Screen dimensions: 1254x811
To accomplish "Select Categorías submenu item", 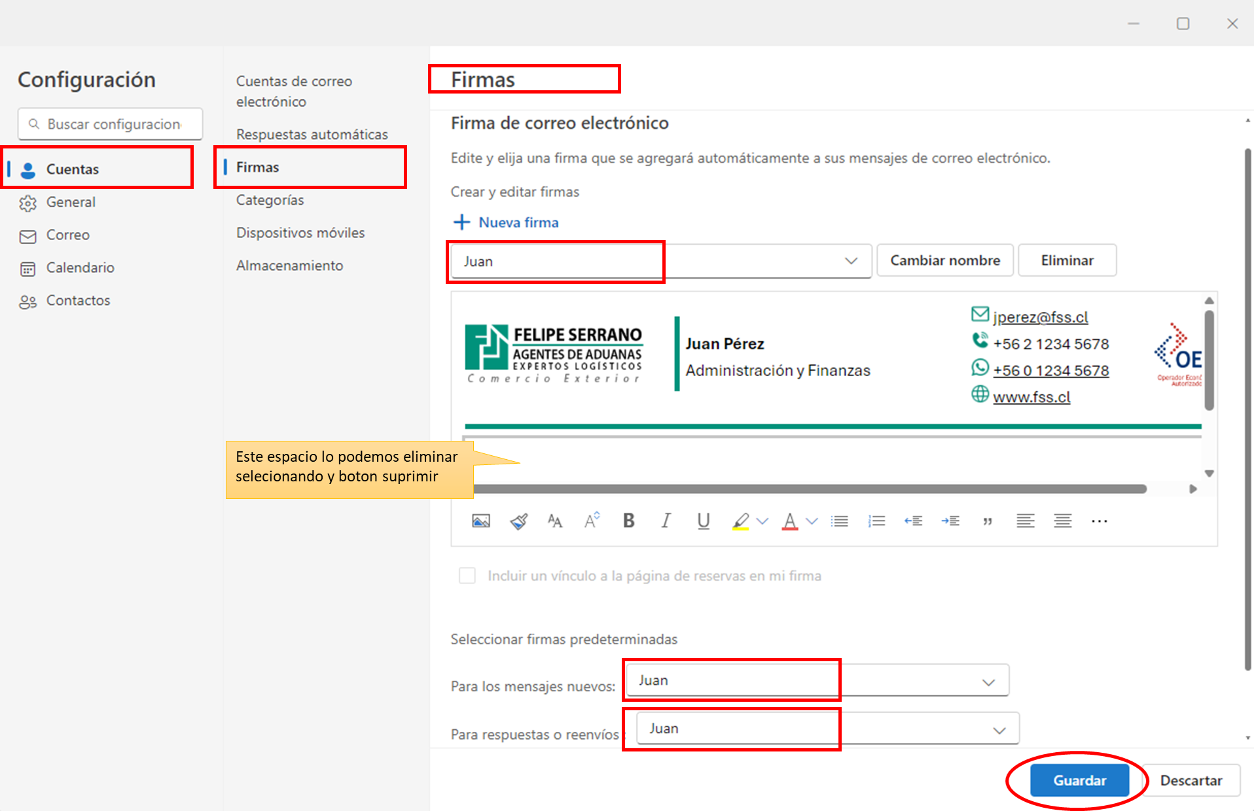I will pos(270,200).
